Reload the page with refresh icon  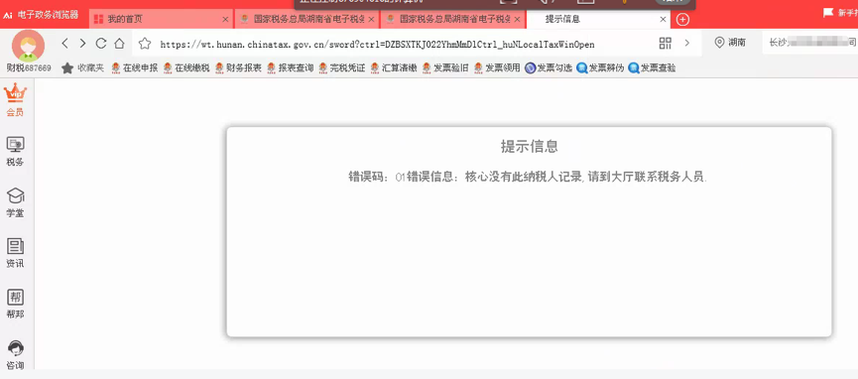(x=101, y=44)
